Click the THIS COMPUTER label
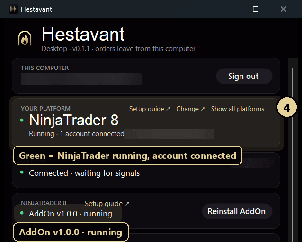Screen dimensions: 302x242 44,68
